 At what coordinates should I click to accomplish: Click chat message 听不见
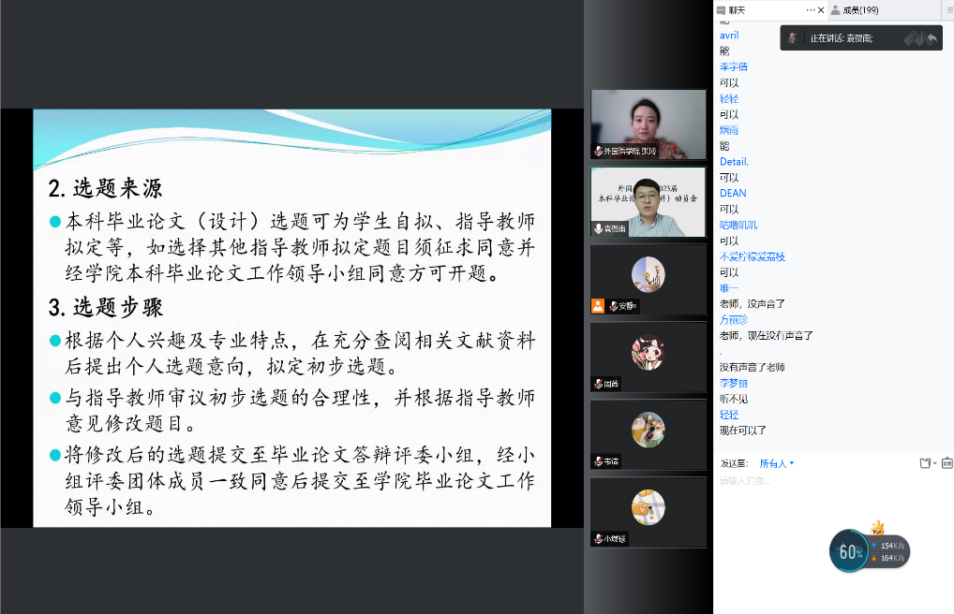tap(733, 399)
